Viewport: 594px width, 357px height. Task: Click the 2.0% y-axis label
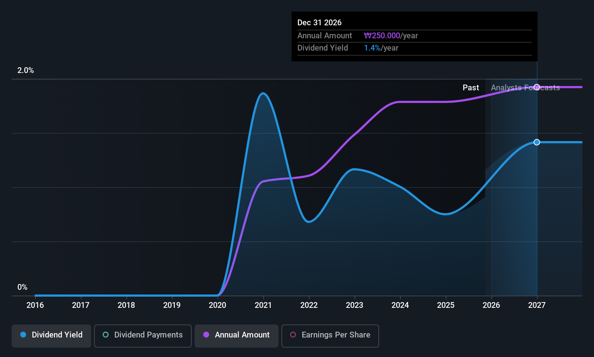coord(26,70)
